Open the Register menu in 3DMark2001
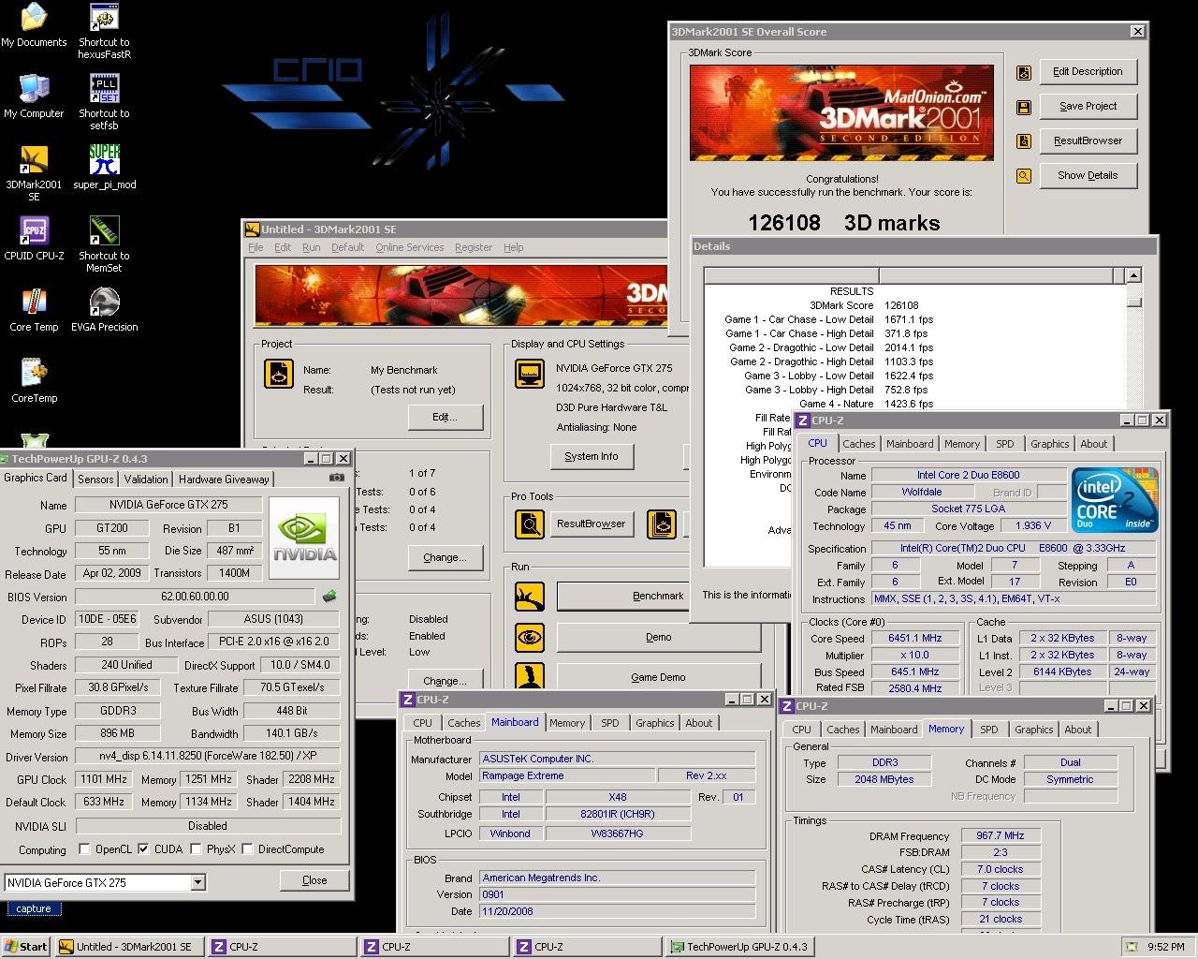Screen dimensions: 1198x959 click(474, 247)
